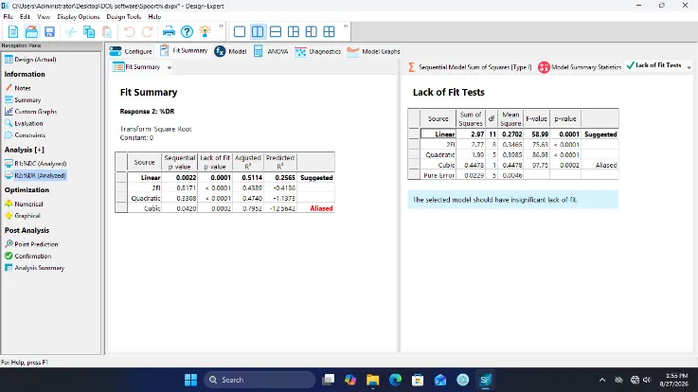This screenshot has width=698, height=392.
Task: Click the Paste toolbar icon
Action: pos(107,31)
